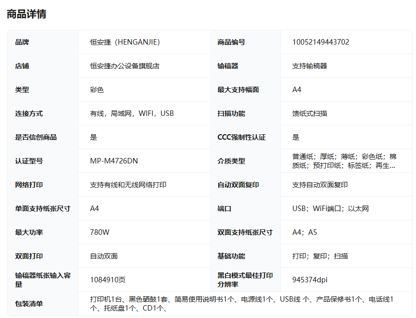Screen dimensions: 416x318
Task: Click the CCC强制性认证 label
Action: point(241,137)
